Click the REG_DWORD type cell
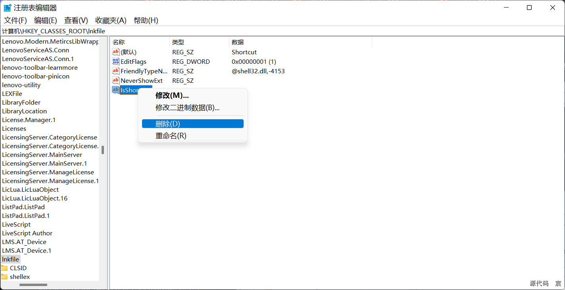Viewport: 565px width, 290px height. [x=191, y=61]
